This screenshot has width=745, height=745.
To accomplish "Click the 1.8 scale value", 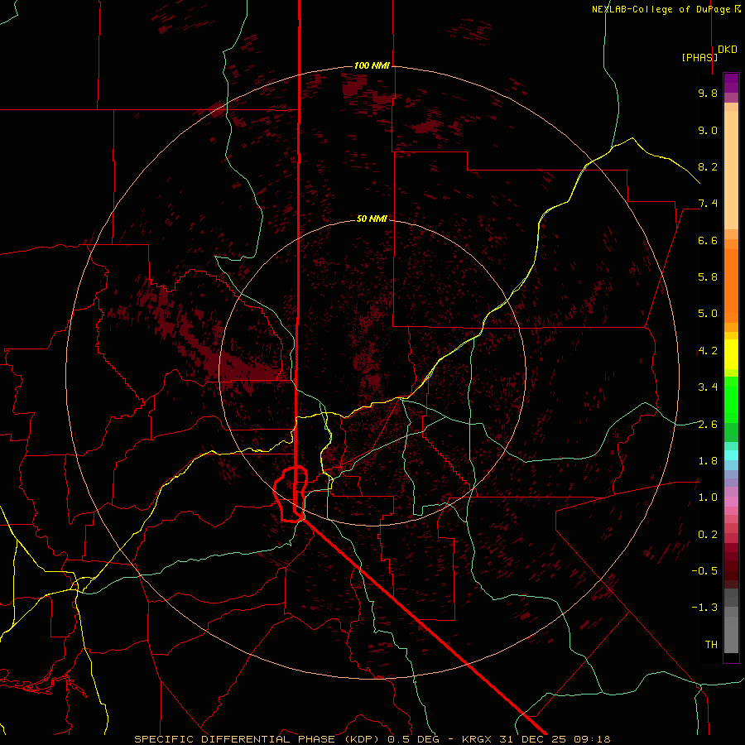I will tap(708, 461).
